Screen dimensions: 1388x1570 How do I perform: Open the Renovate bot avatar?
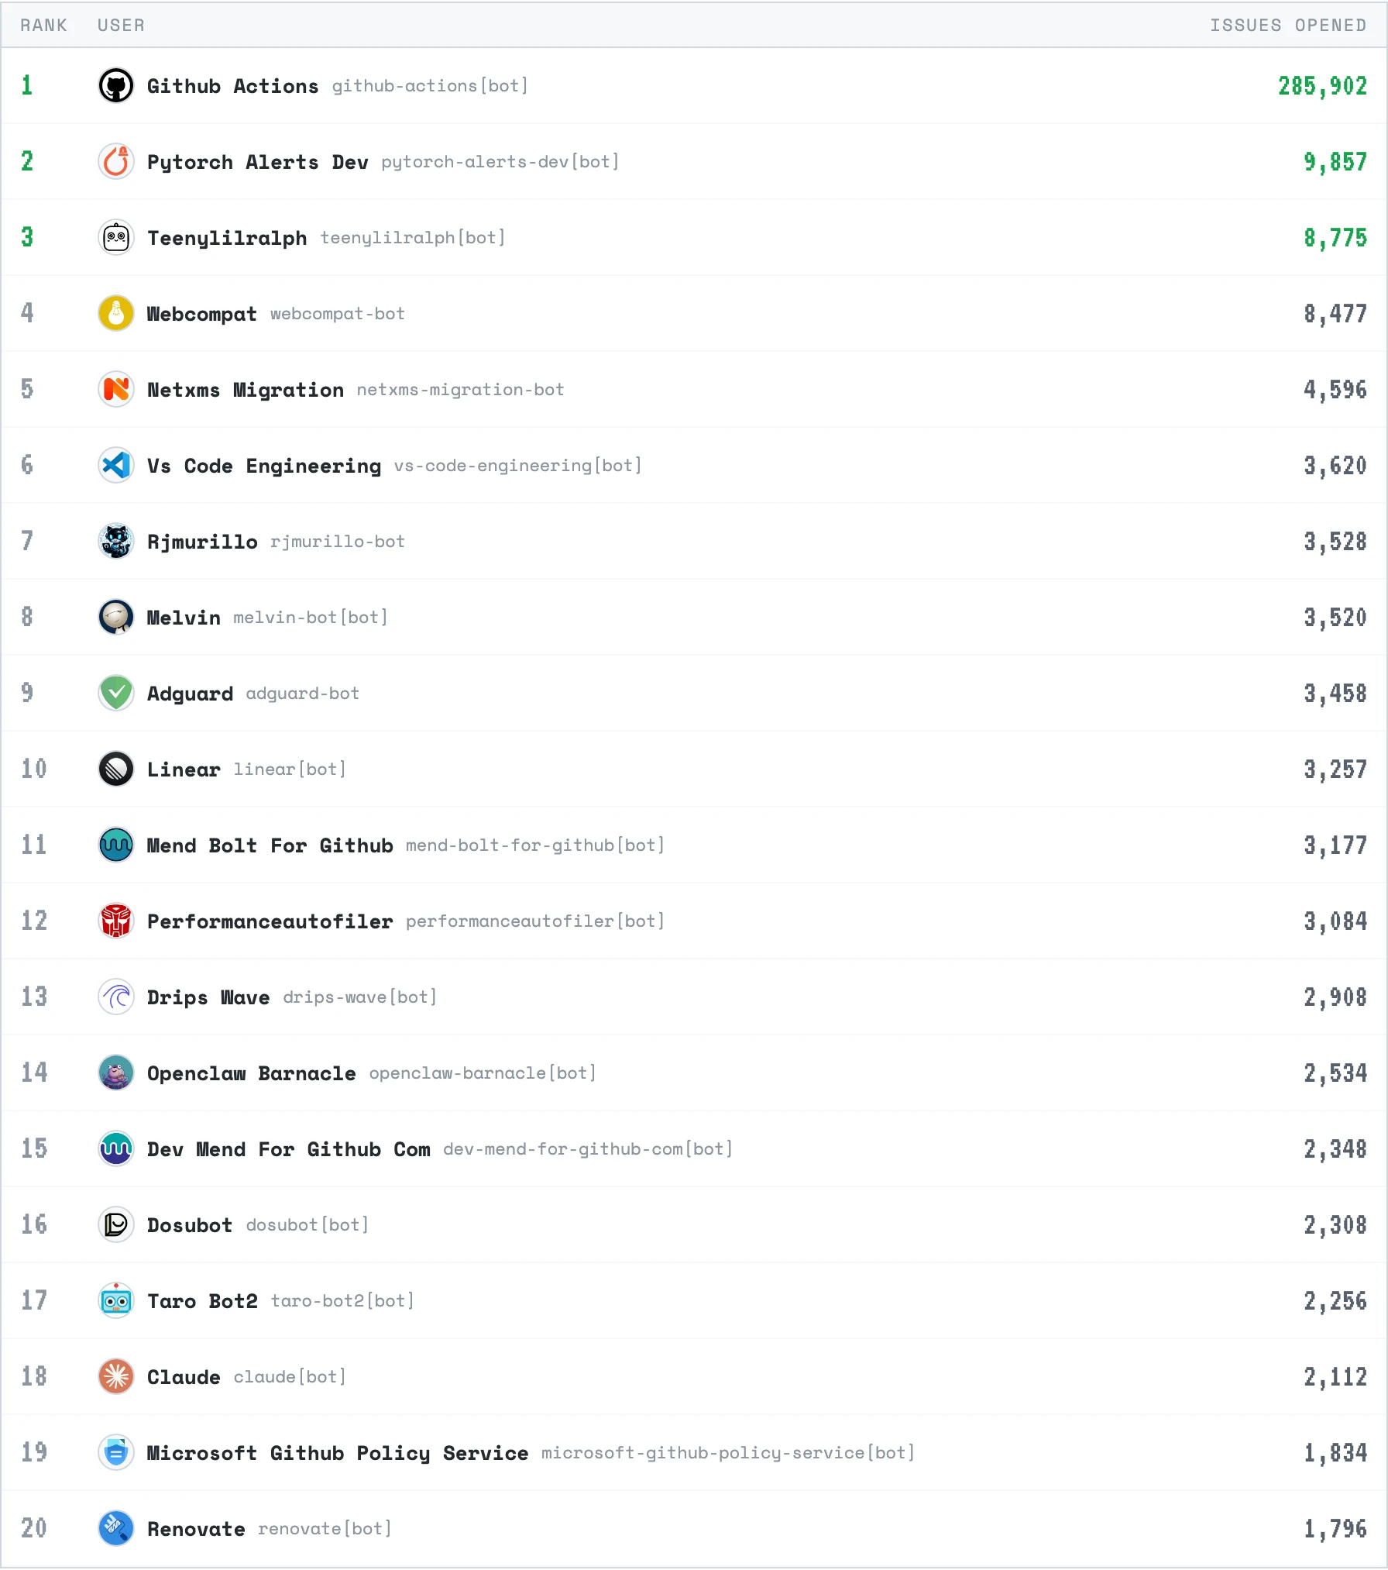(x=115, y=1529)
